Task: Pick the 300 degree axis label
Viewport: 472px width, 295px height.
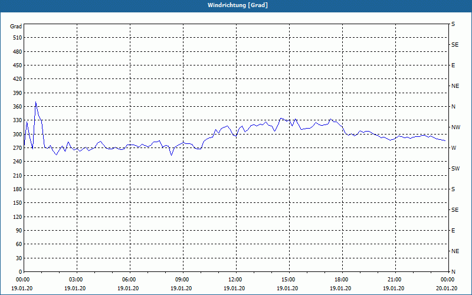Action: (18, 135)
